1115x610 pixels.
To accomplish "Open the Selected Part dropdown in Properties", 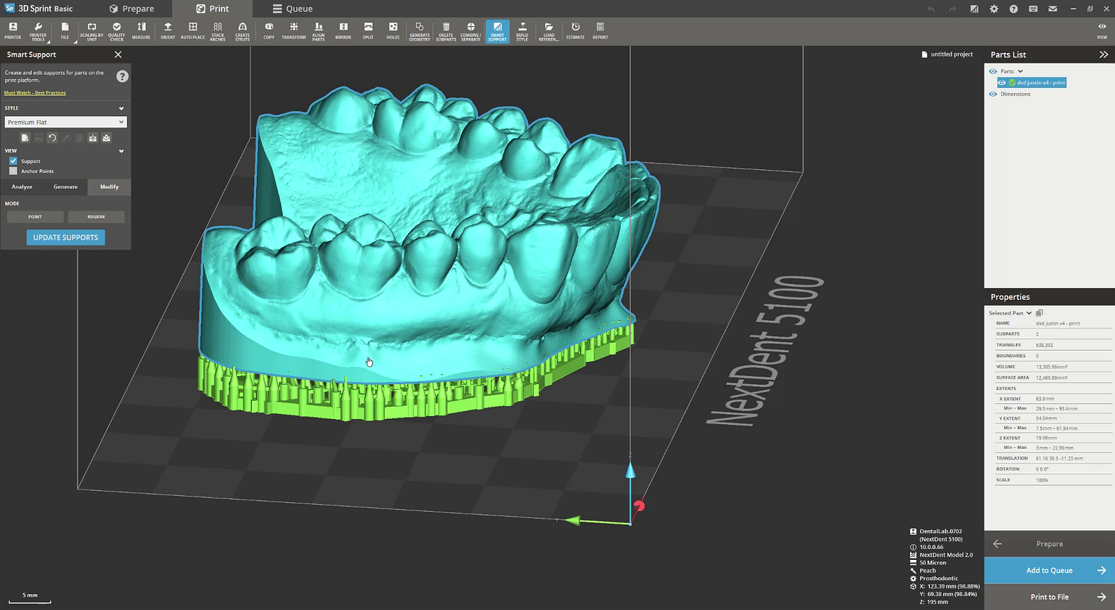I will click(1029, 312).
